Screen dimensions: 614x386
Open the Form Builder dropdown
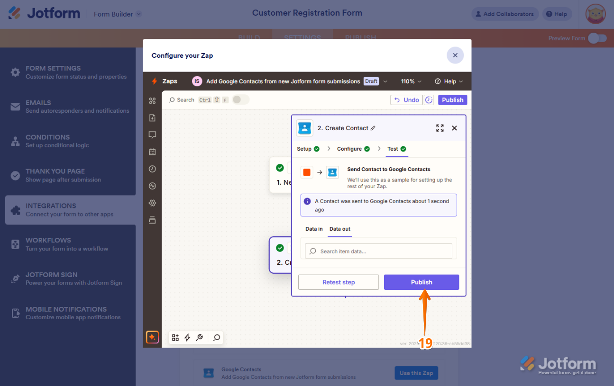point(118,14)
